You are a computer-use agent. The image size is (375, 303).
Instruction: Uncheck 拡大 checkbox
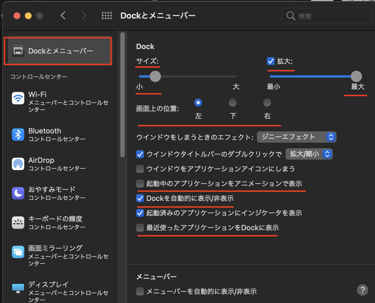(270, 61)
